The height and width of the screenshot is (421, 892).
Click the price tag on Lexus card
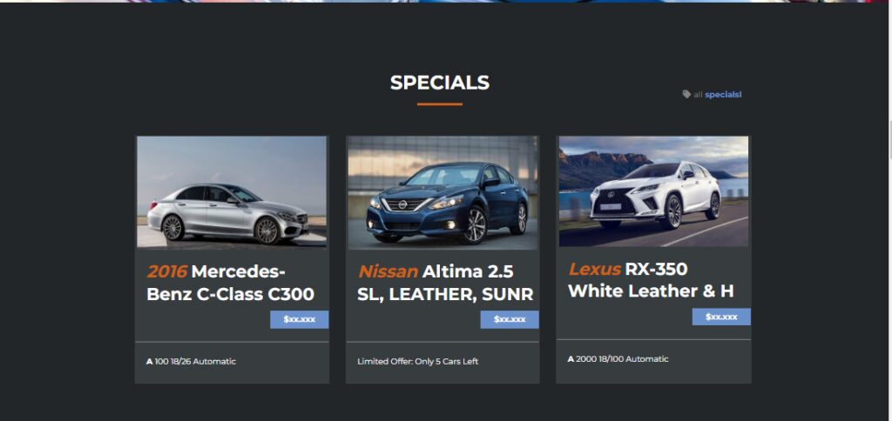click(x=721, y=317)
